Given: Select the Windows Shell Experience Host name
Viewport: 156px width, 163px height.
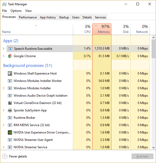Looking at the screenshot, I should click(x=35, y=73).
